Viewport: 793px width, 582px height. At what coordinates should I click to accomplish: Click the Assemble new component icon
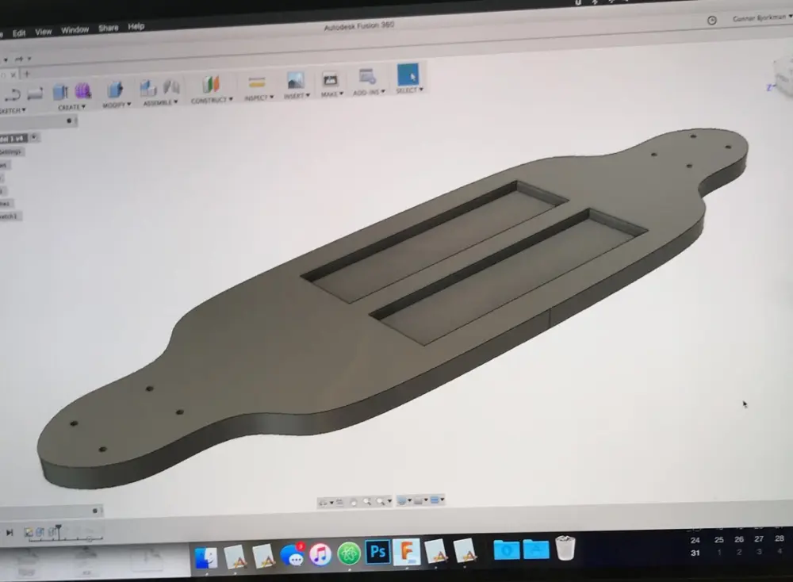click(x=147, y=87)
